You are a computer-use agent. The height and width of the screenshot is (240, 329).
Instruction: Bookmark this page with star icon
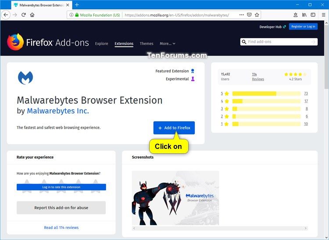[257, 15]
